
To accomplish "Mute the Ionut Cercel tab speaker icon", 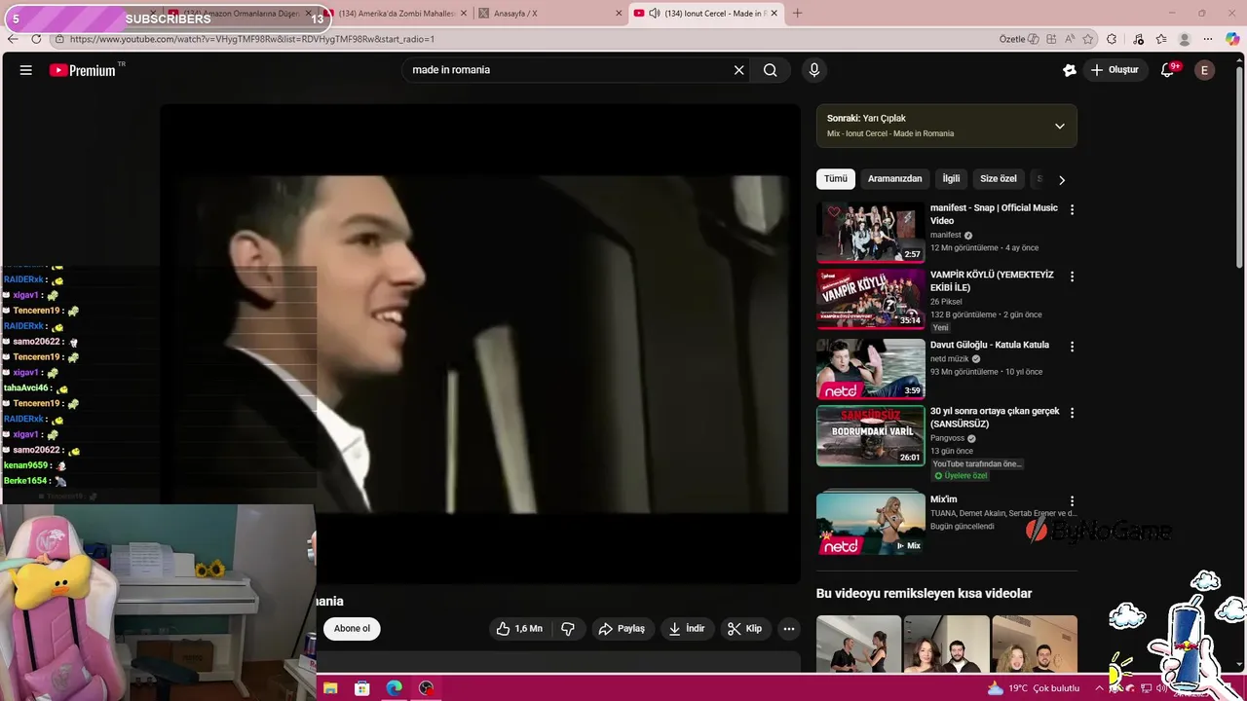I will 654,14.
